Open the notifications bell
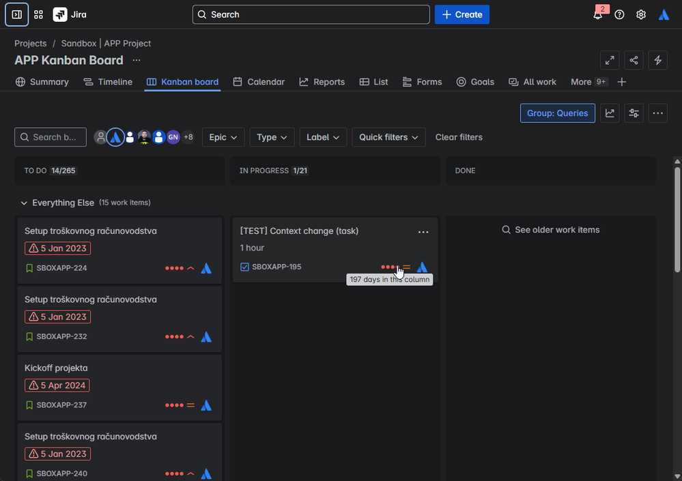The width and height of the screenshot is (682, 481). 597,14
